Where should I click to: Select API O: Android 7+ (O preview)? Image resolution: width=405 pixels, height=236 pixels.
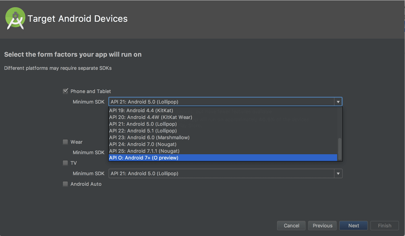(144, 158)
